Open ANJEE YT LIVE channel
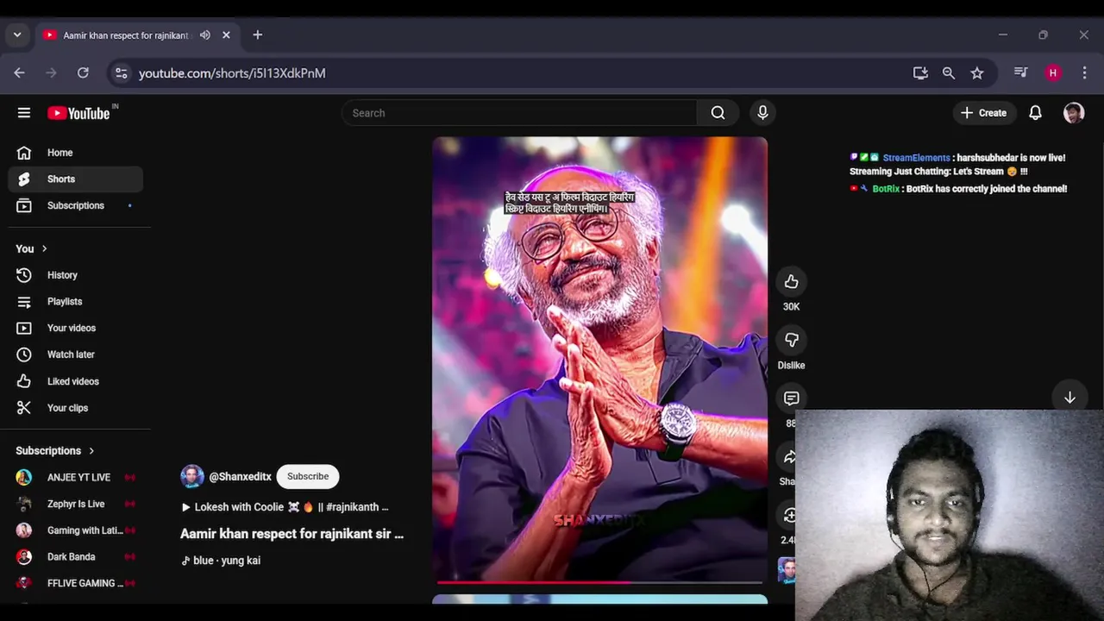 click(x=76, y=477)
